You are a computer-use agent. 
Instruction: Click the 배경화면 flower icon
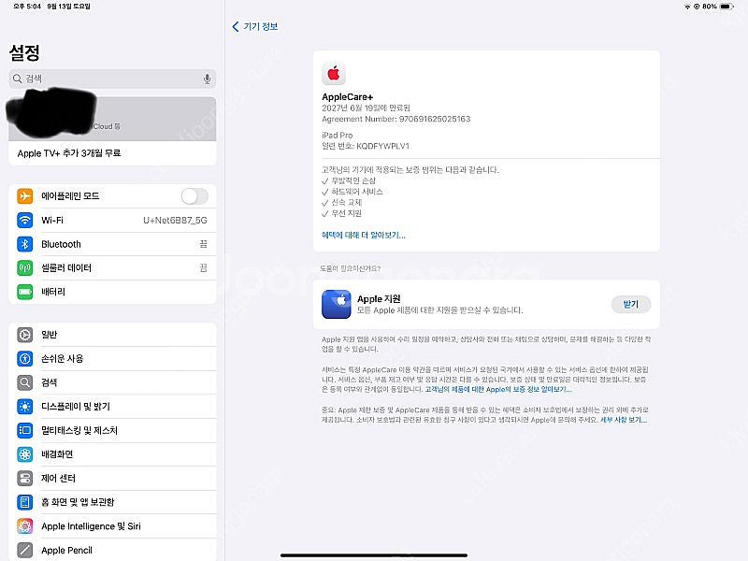[x=25, y=454]
